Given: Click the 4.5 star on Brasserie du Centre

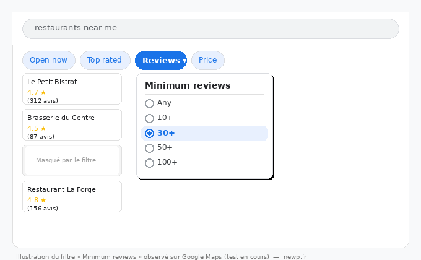Looking at the screenshot, I should [43, 128].
